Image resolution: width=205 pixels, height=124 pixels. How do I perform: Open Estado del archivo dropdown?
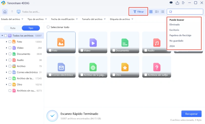(x=12, y=19)
